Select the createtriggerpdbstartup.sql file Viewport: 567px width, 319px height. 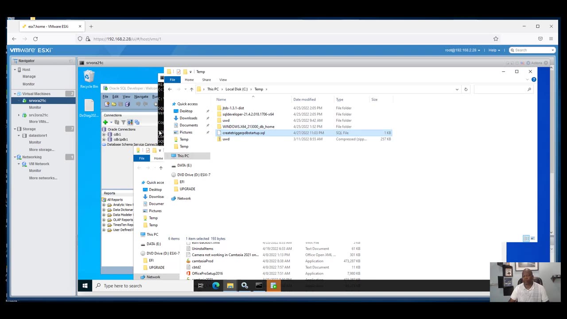[244, 133]
